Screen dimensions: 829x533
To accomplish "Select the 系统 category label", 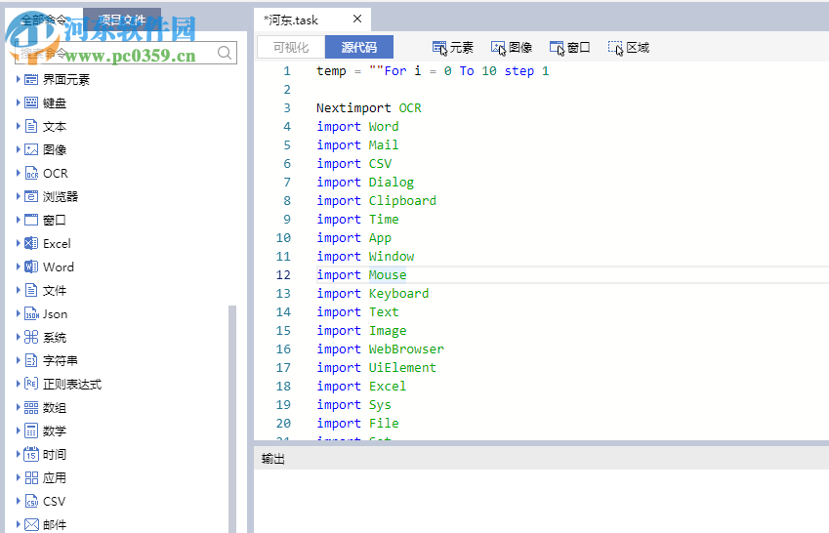I will tap(55, 338).
